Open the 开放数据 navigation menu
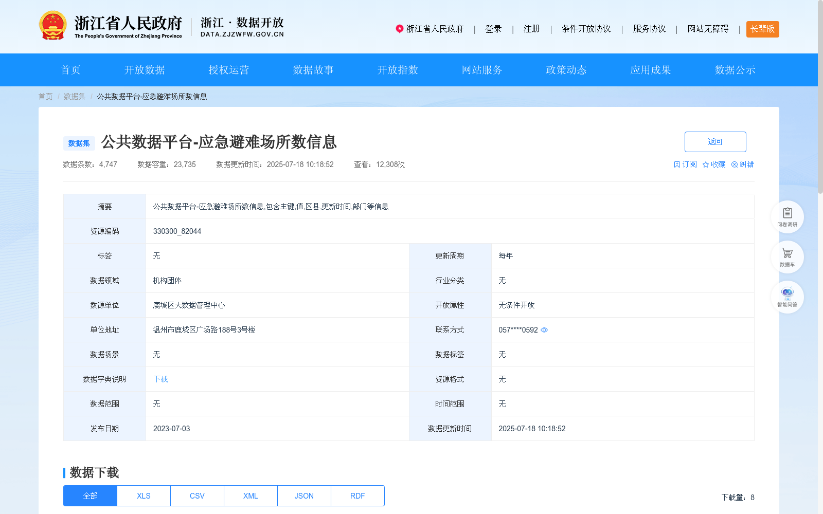 [145, 70]
